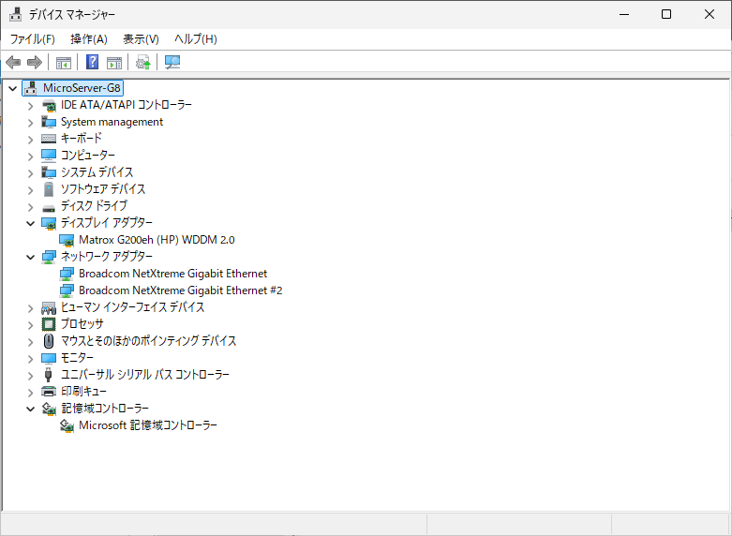Expand the ユニバーサル シリアル バス コントローラー node
This screenshot has height=536, width=732.
point(30,375)
